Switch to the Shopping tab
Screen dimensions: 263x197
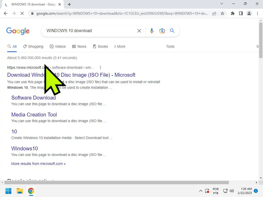click(x=33, y=47)
